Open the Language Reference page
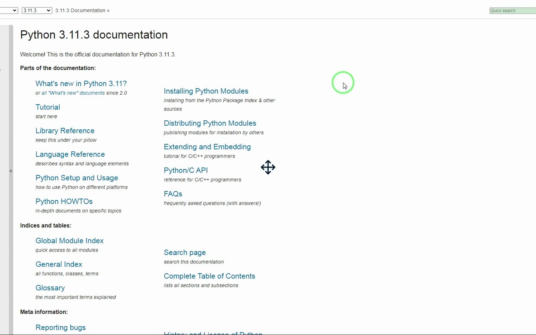The width and height of the screenshot is (536, 335). [x=70, y=154]
